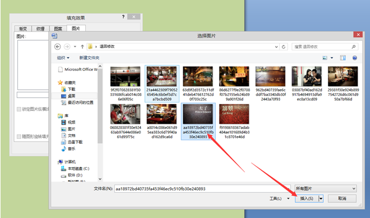Toggle 锁定图片纵横比 checkbox

pos(19,109)
